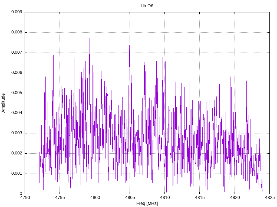Click the 0.002 y-axis tick label

tap(17, 153)
